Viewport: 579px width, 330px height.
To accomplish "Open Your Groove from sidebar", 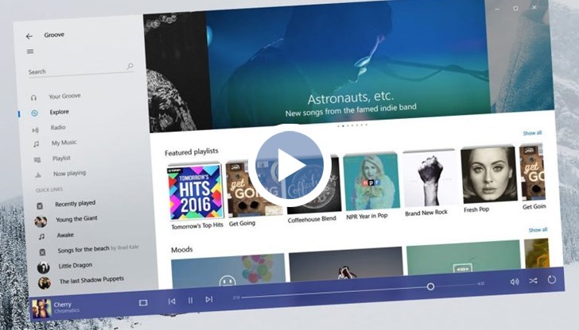I will [66, 97].
